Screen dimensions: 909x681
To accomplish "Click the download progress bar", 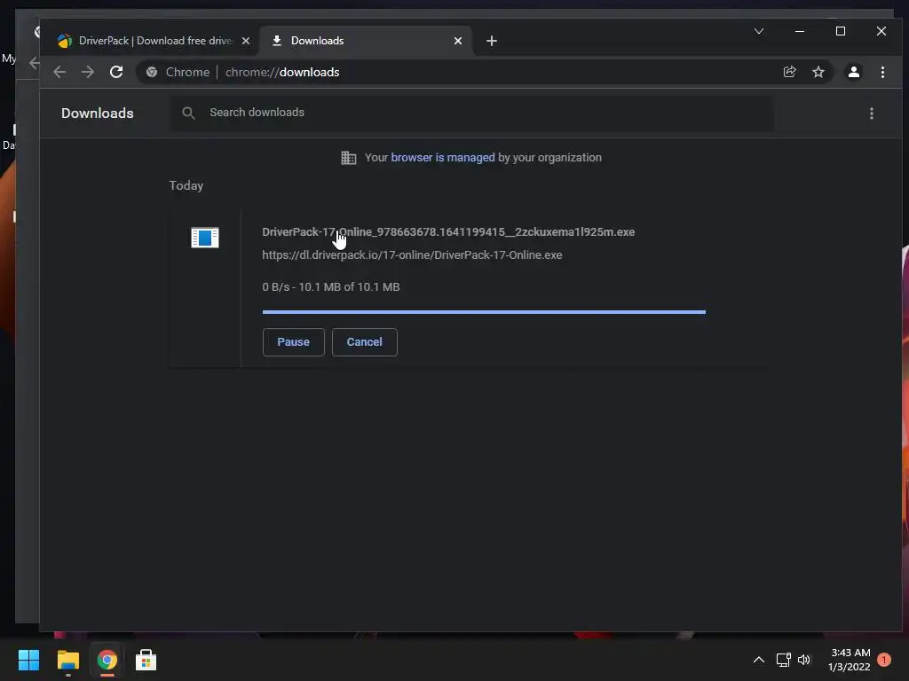I will pos(484,312).
